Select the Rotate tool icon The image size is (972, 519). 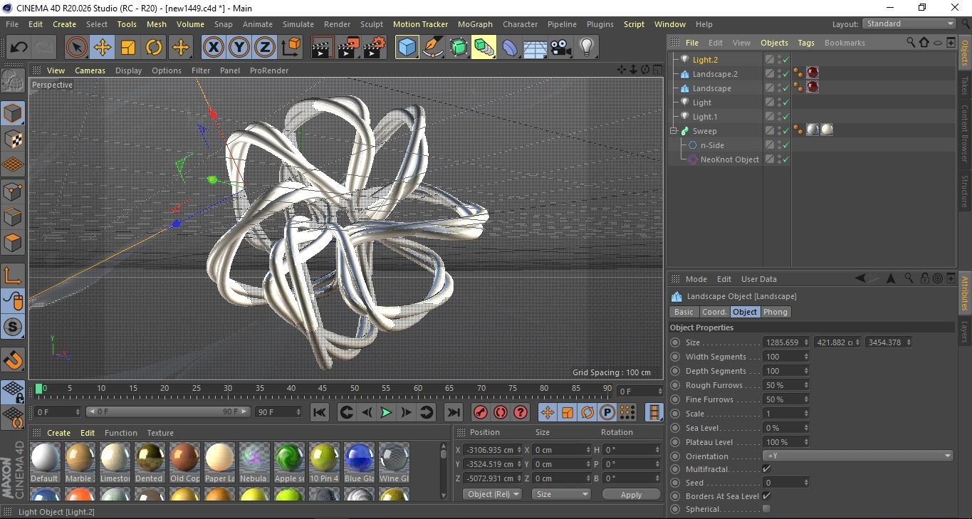pos(154,48)
